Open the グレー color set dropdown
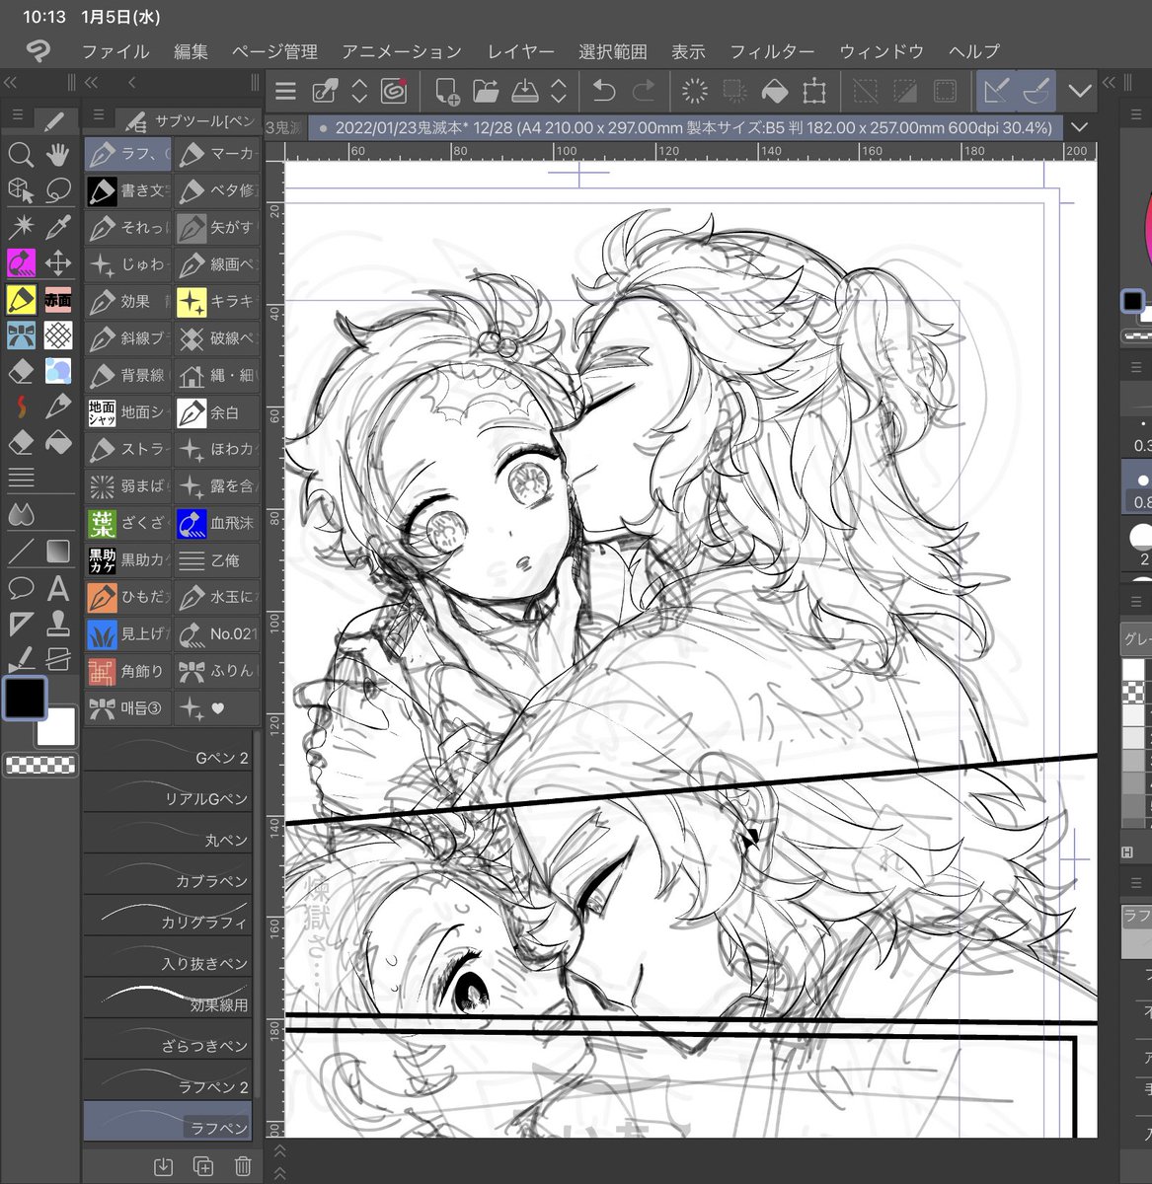 (x=1137, y=638)
